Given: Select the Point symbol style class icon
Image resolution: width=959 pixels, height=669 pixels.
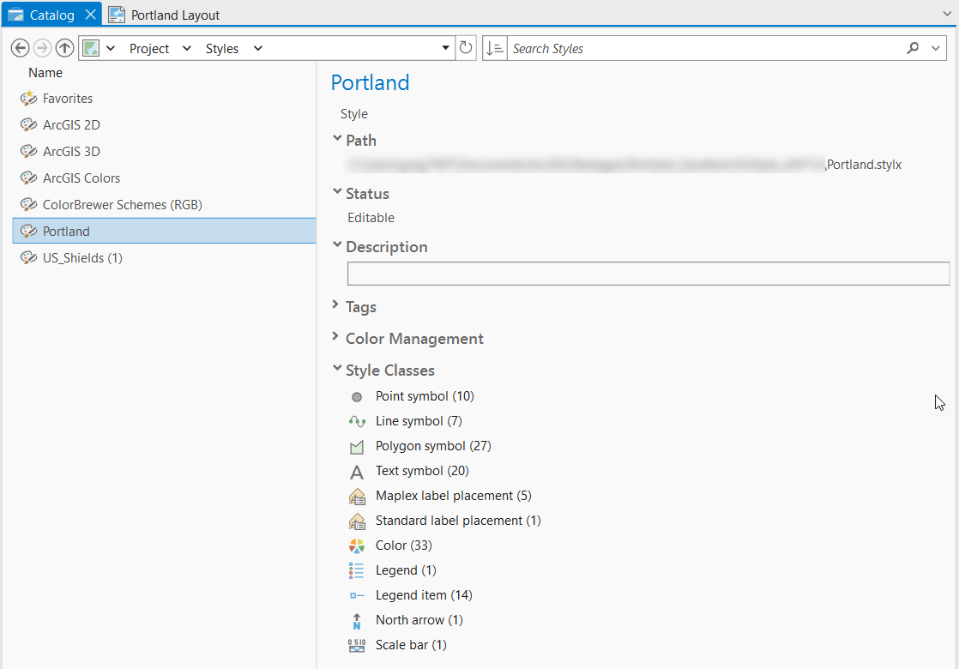Looking at the screenshot, I should 356,396.
